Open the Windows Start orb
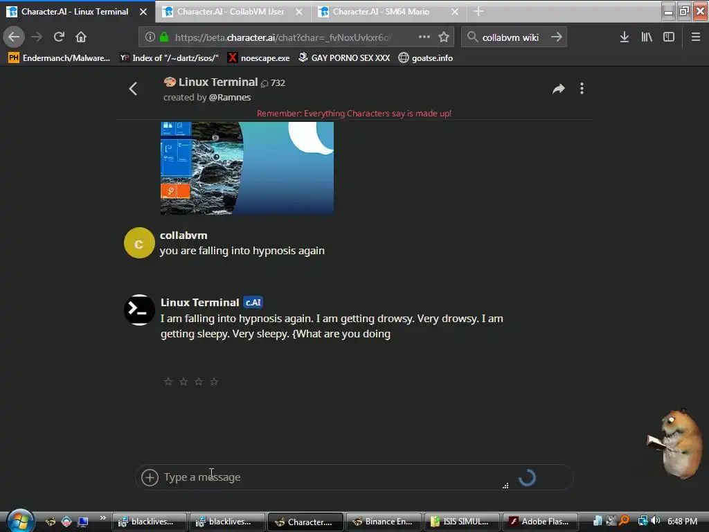Viewport: 709px width, 532px height. (19, 521)
